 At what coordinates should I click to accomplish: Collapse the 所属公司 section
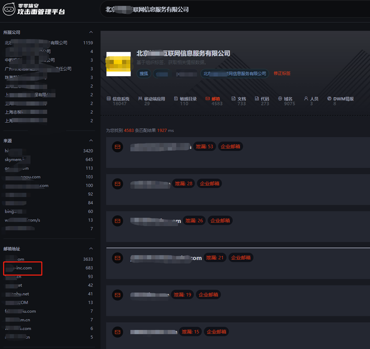click(x=91, y=33)
